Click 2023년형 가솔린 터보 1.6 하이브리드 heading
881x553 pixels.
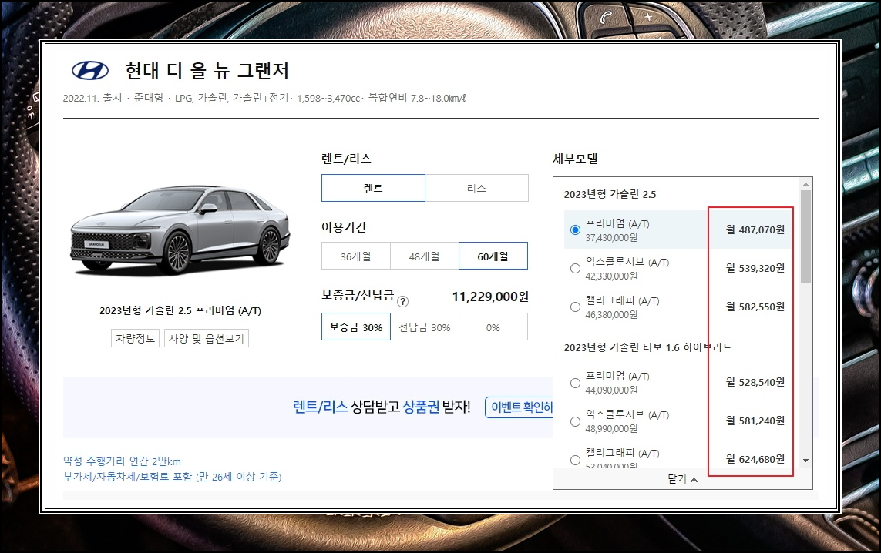(647, 347)
